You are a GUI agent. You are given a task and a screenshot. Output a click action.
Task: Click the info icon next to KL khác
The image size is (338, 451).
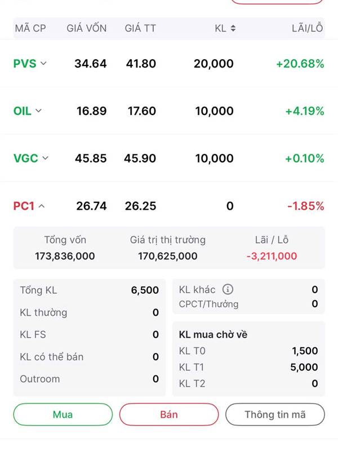tap(228, 290)
